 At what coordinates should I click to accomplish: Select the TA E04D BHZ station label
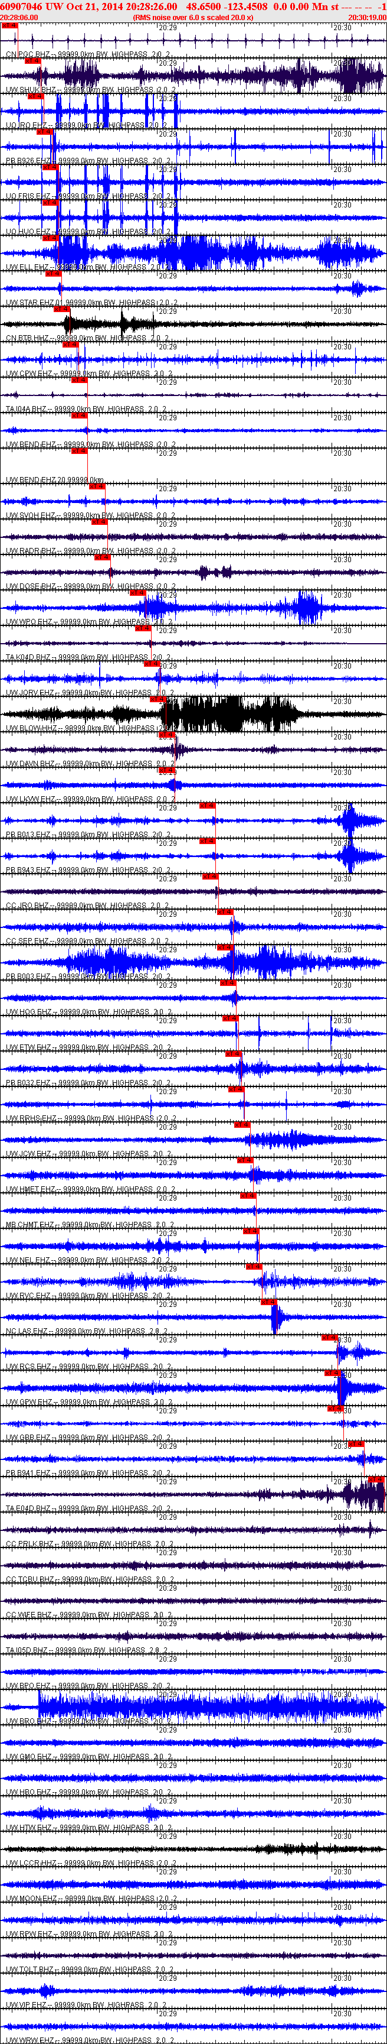pos(88,1509)
